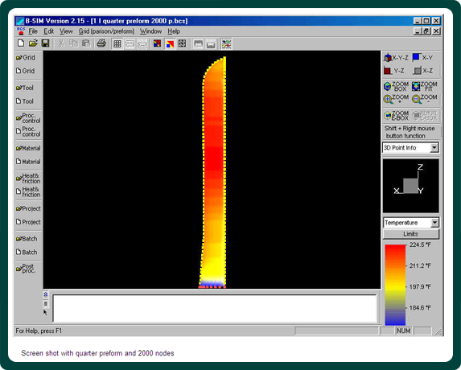The height and width of the screenshot is (370, 461).
Task: Click the Zoom Fit icon
Action: tap(425, 86)
